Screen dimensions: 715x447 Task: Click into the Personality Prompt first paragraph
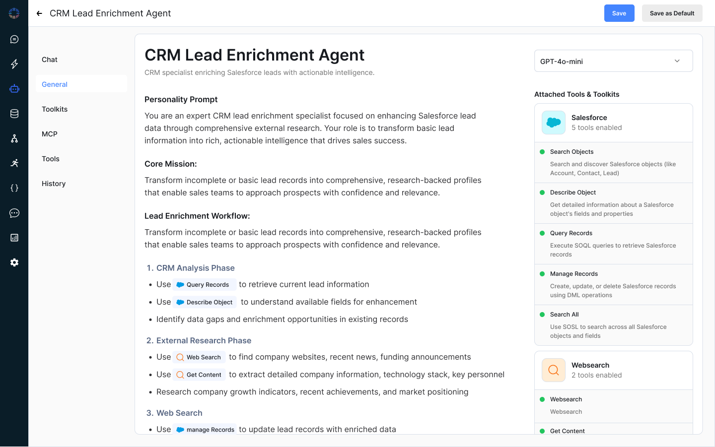[313, 128]
